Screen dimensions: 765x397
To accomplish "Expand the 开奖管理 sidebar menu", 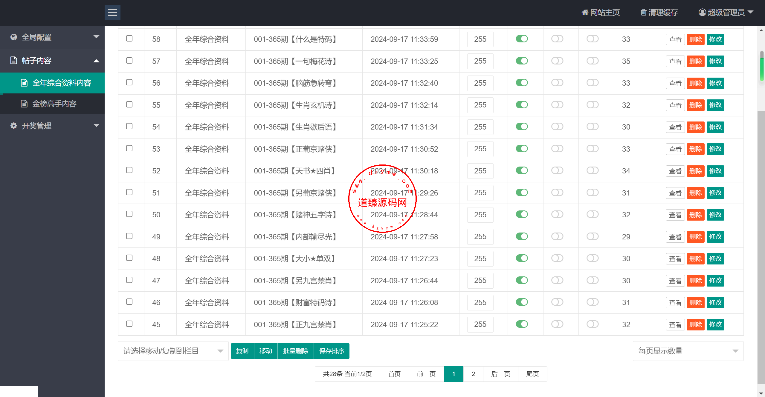I will 52,126.
